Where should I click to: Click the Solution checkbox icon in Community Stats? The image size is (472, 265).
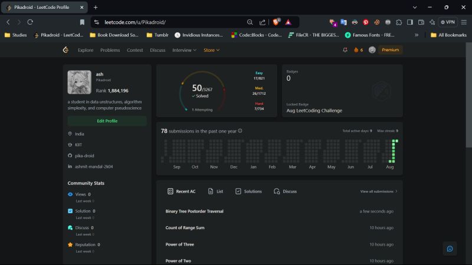point(70,211)
